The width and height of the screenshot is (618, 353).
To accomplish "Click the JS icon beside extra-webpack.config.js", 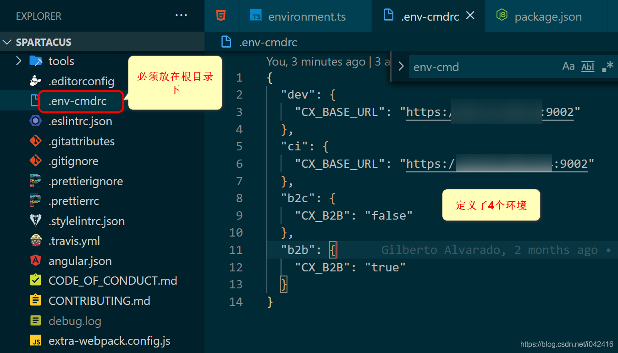I will pyautogui.click(x=35, y=341).
